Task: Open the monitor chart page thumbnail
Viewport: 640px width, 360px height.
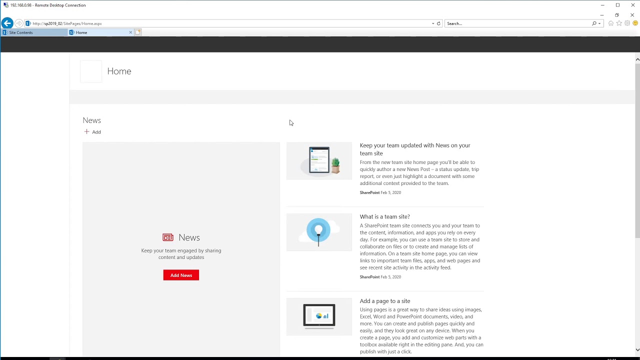Action: [x=319, y=316]
